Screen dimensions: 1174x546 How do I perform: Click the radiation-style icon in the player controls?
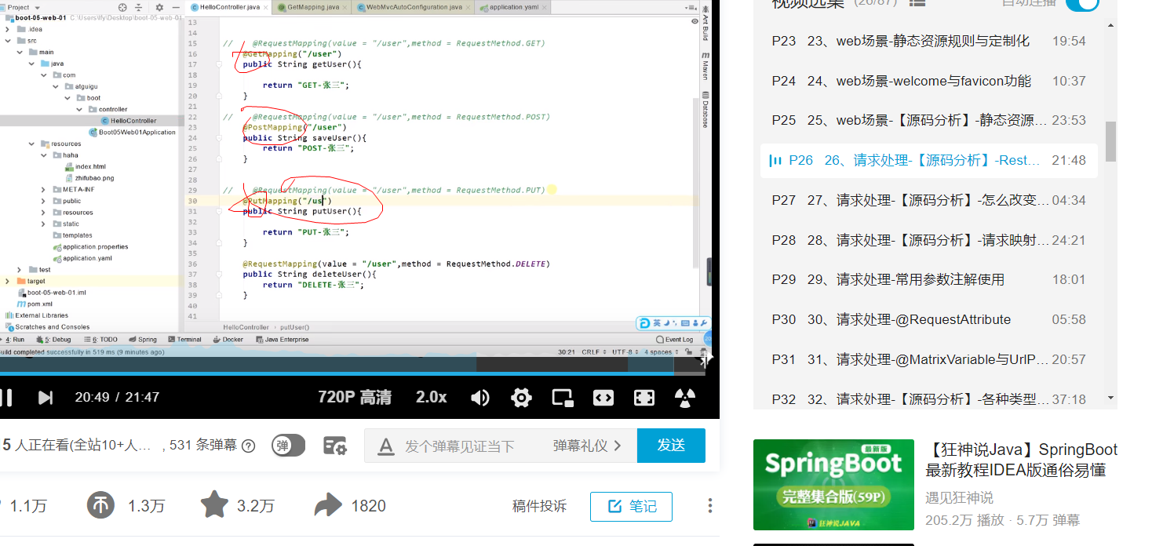click(x=685, y=398)
